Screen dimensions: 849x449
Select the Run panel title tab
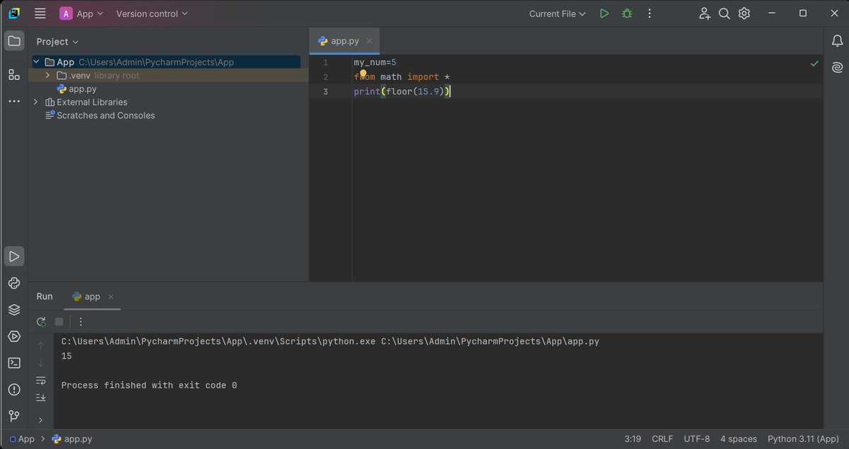(45, 296)
